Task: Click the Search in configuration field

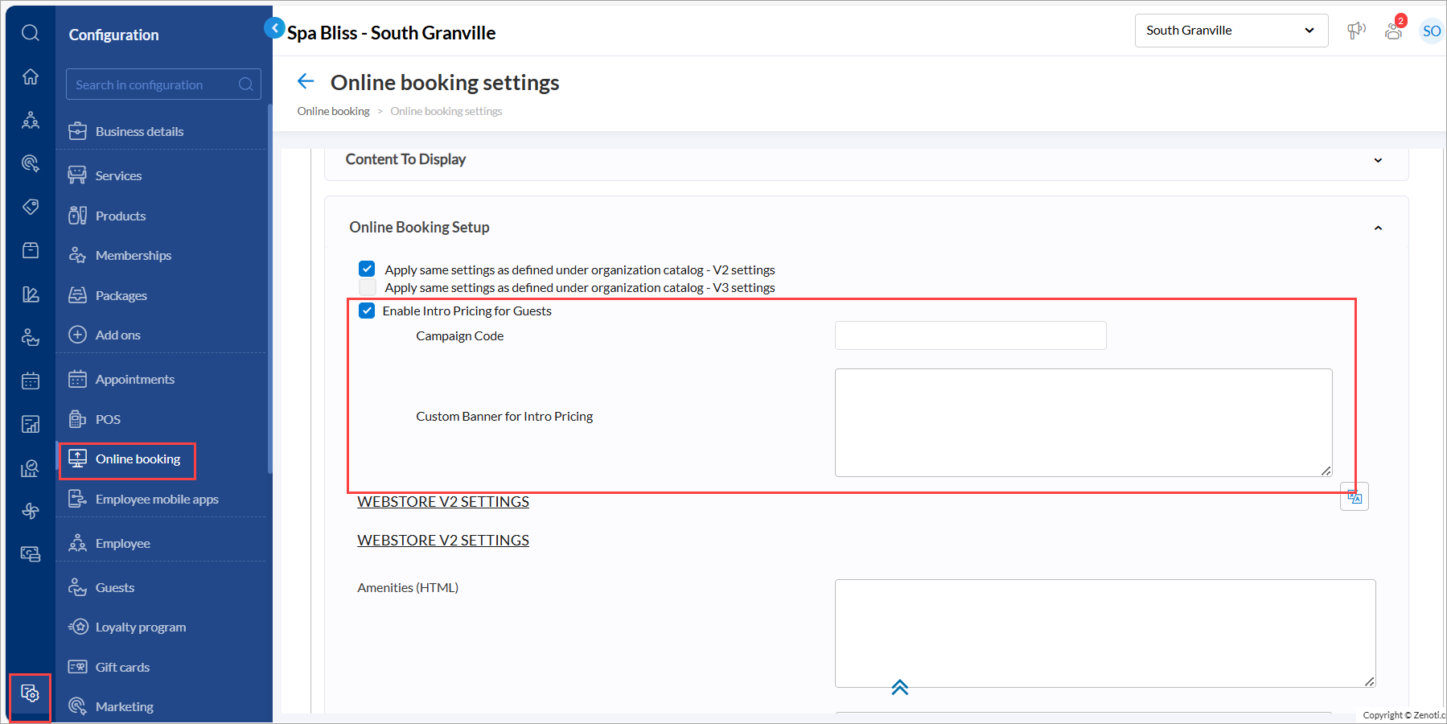Action: point(163,84)
